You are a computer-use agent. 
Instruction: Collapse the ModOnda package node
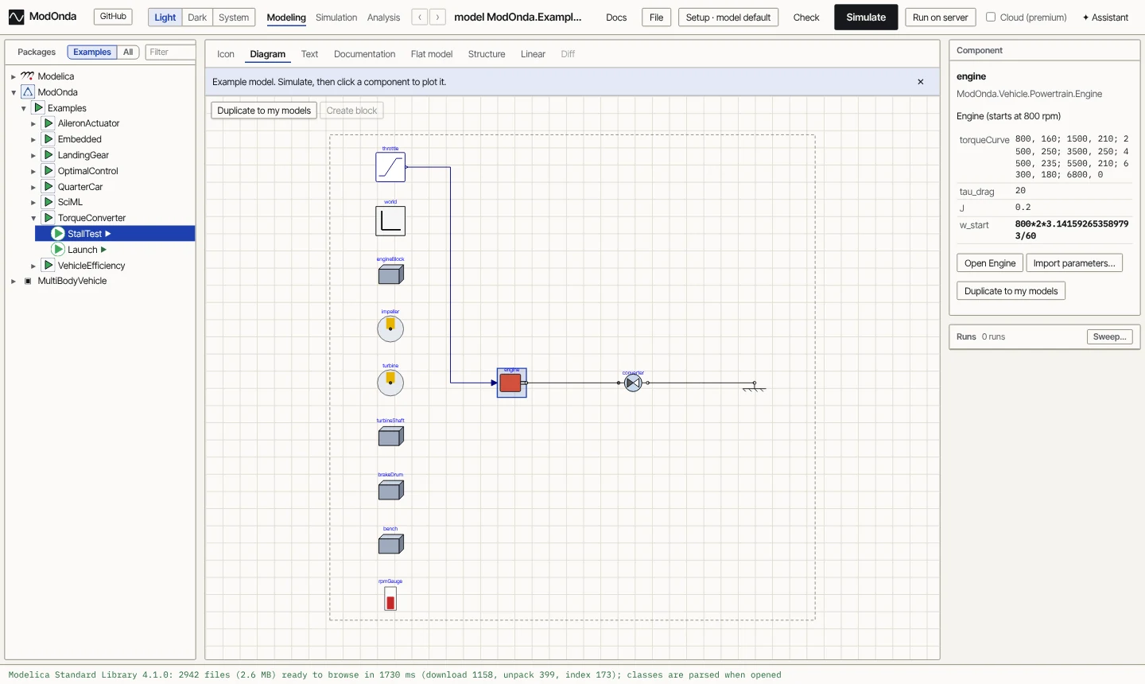pyautogui.click(x=14, y=92)
